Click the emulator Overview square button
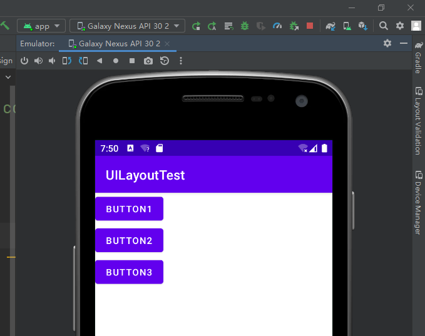This screenshot has width=425, height=336. click(x=132, y=61)
